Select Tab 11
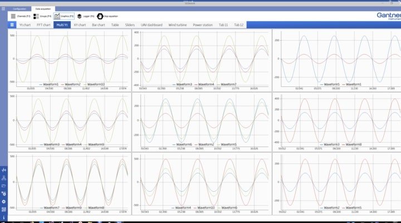Image resolution: width=401 pixels, height=223 pixels. (x=223, y=25)
